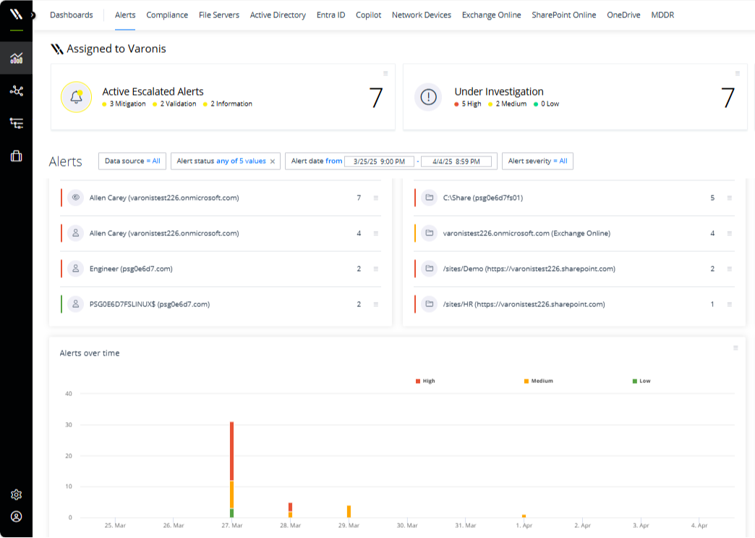Screen dimensions: 755x538
Task: Edit the alert end date field
Action: coord(456,161)
